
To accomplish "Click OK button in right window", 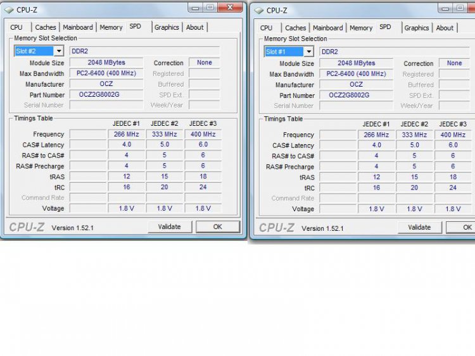I will point(461,228).
